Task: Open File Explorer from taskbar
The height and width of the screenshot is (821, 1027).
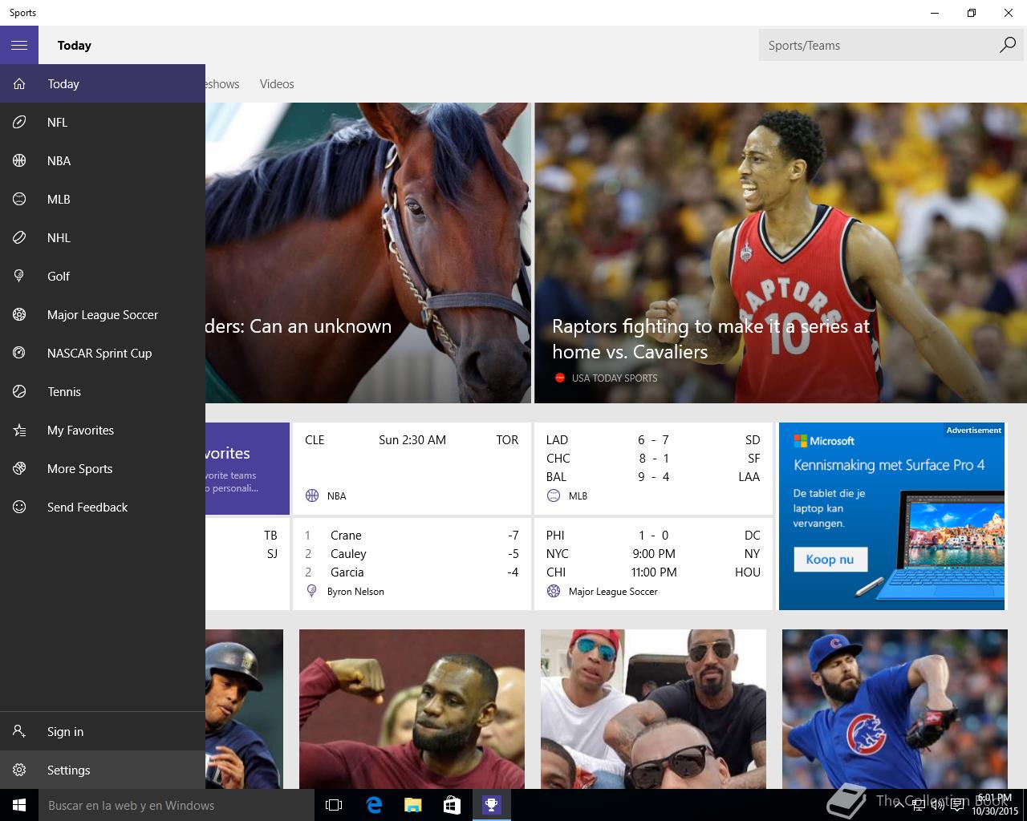Action: (412, 805)
